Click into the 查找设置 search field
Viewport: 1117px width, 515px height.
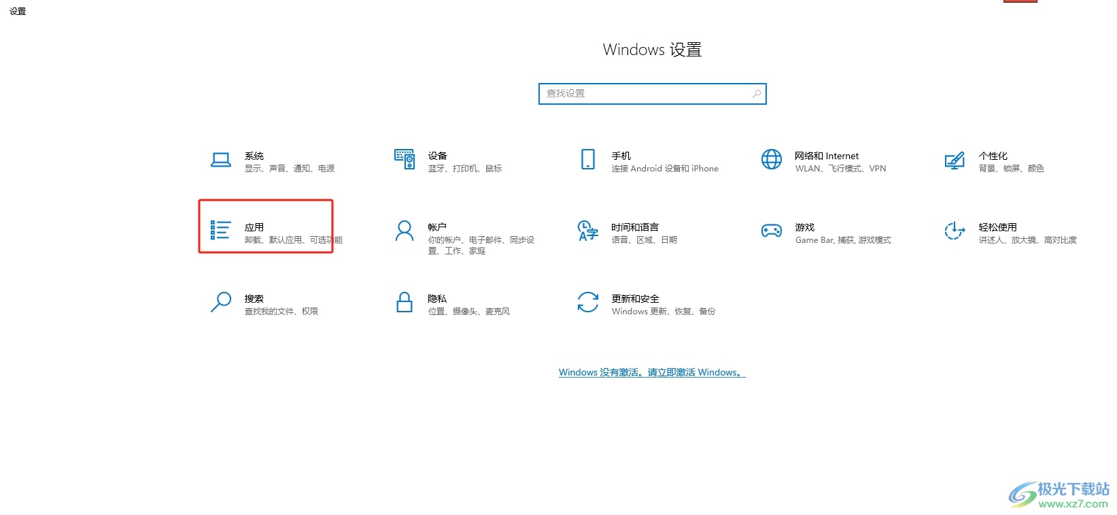653,94
